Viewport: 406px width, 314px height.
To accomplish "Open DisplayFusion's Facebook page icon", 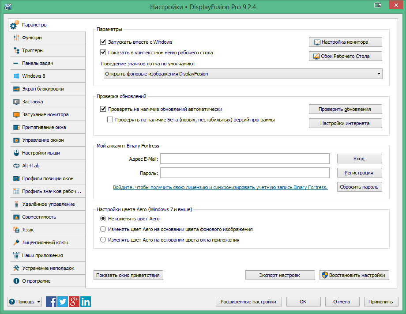I will pos(51,302).
